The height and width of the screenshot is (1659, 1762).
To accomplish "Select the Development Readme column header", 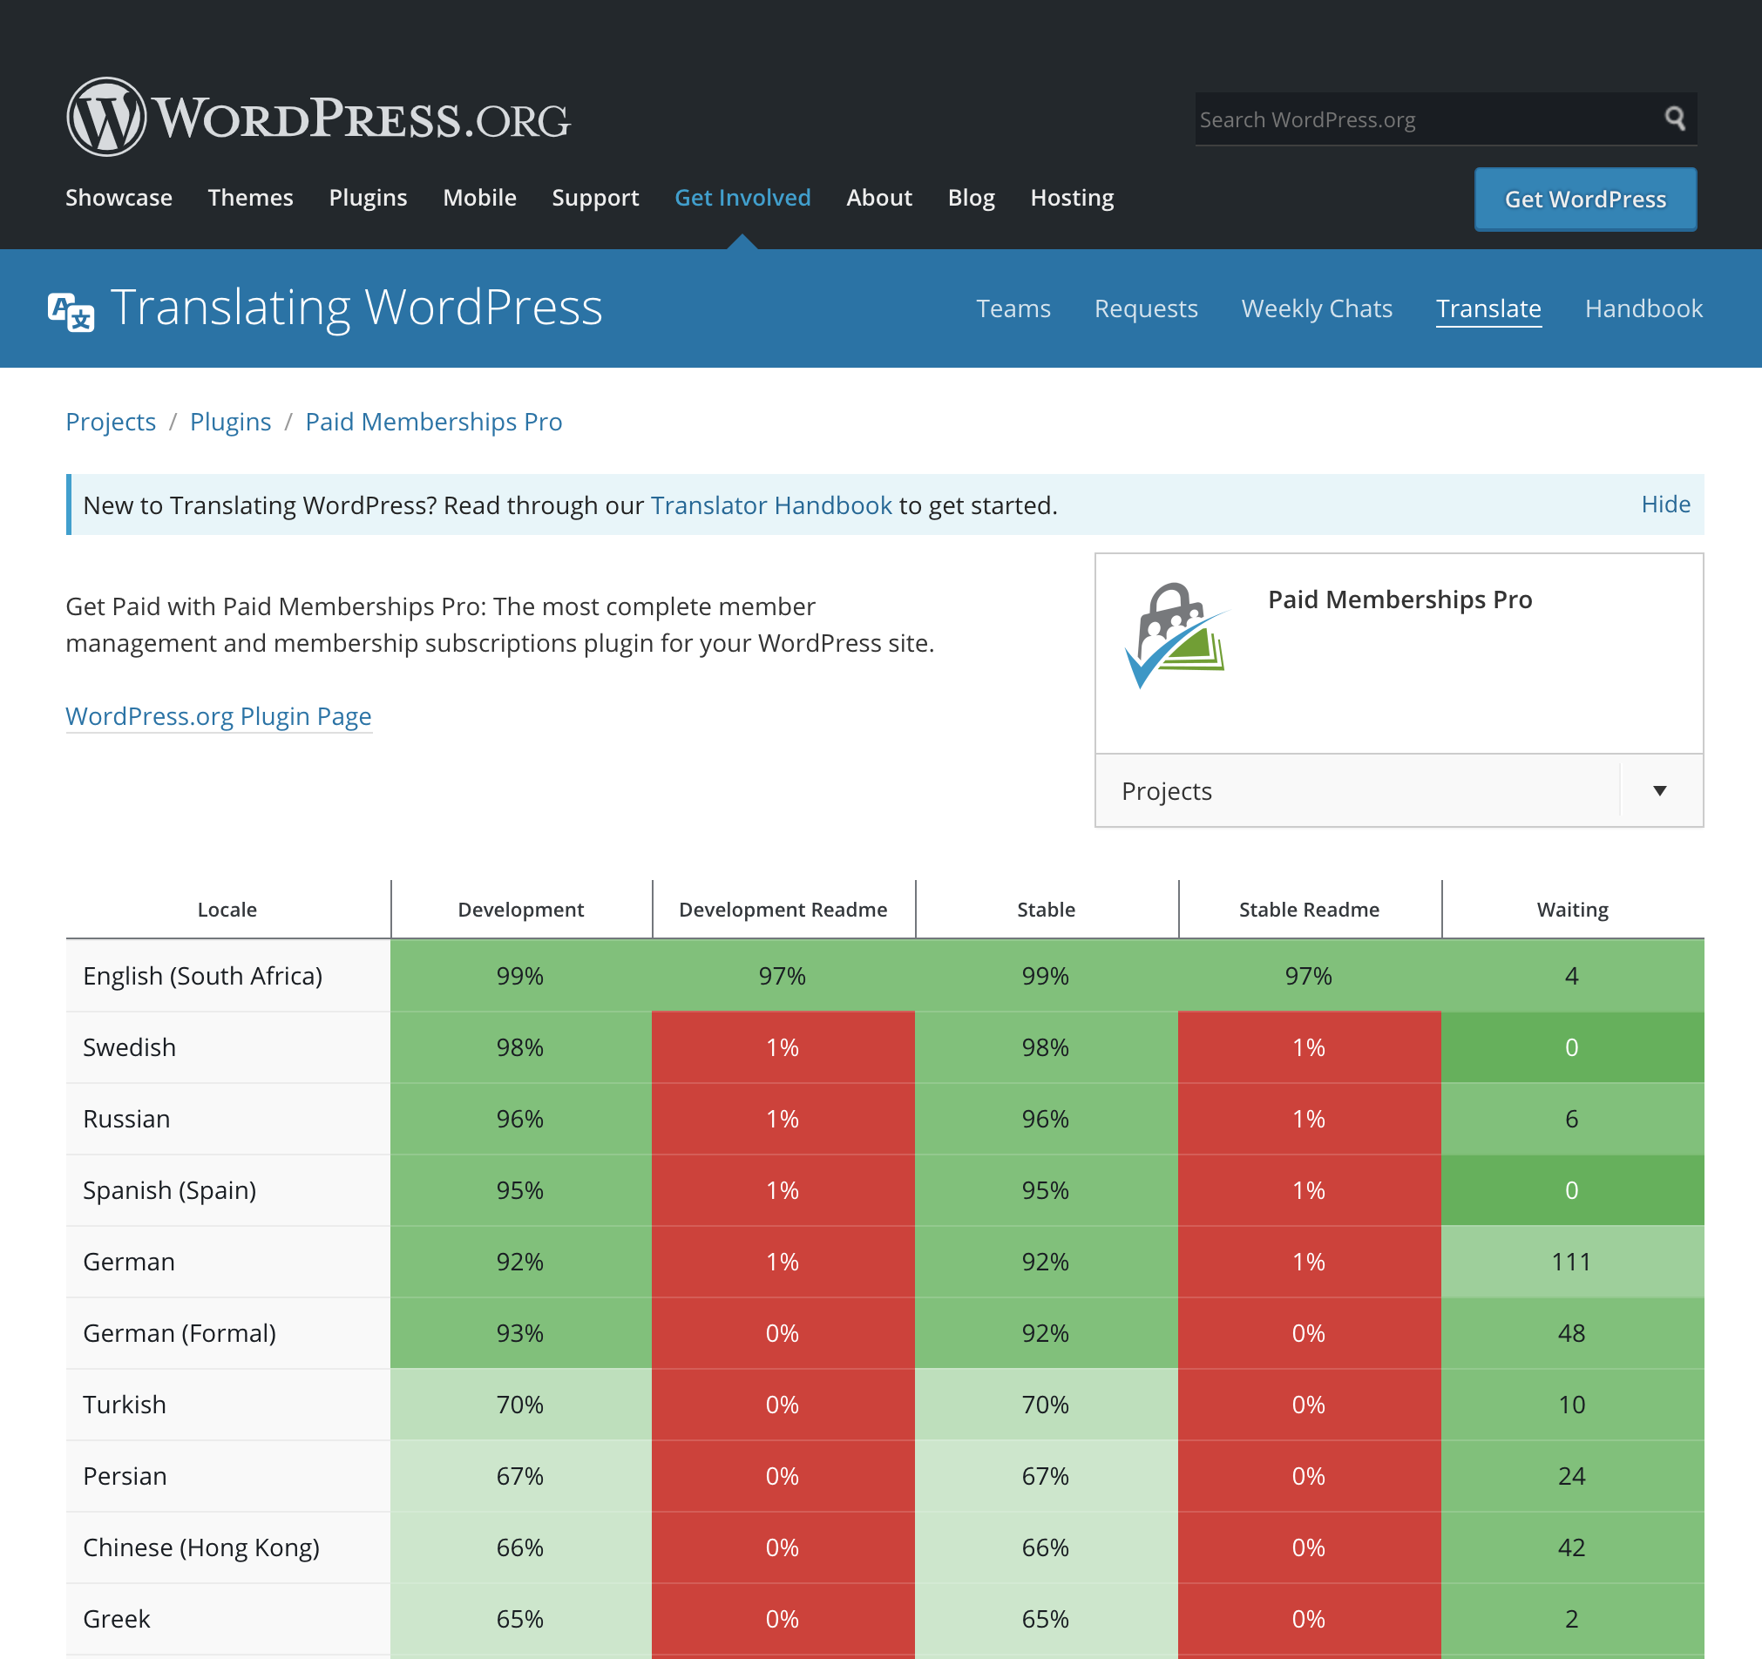I will (x=781, y=909).
